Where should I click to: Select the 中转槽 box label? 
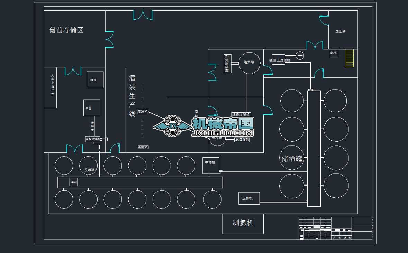tap(210, 162)
